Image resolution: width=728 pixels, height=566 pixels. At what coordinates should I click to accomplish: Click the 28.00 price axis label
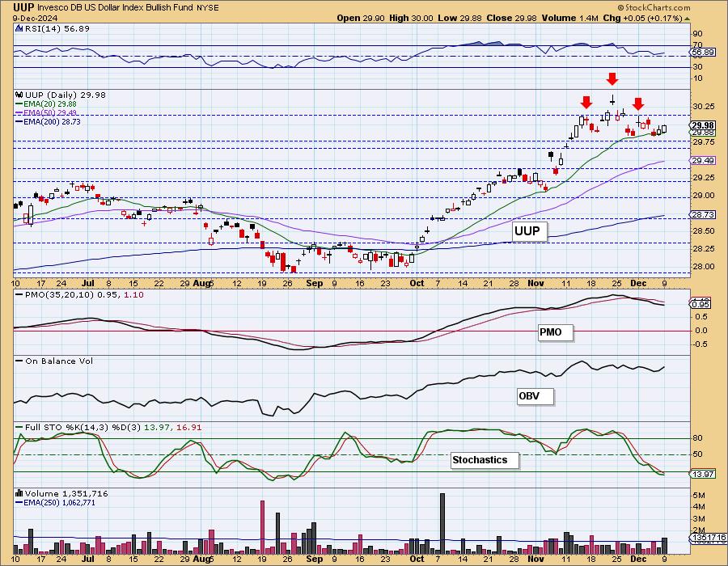coord(704,266)
